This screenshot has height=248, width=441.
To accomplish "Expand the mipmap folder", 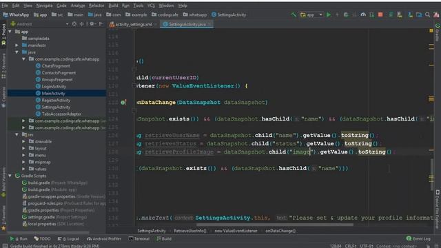I will 23,162.
